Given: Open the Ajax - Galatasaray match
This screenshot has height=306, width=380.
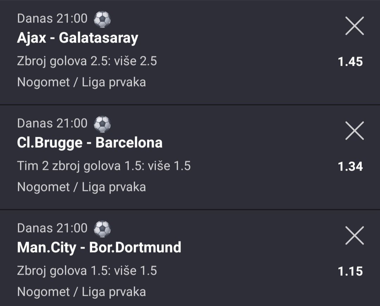Looking at the screenshot, I should [78, 38].
